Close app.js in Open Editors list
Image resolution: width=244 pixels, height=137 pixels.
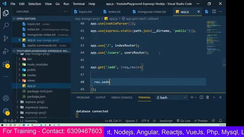tap(19, 40)
